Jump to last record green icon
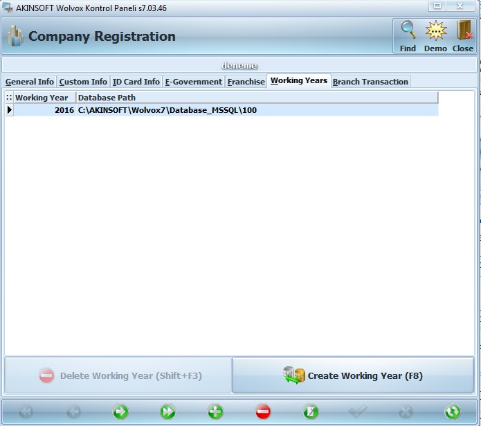Viewport: 481px width, 426px height. [x=167, y=411]
